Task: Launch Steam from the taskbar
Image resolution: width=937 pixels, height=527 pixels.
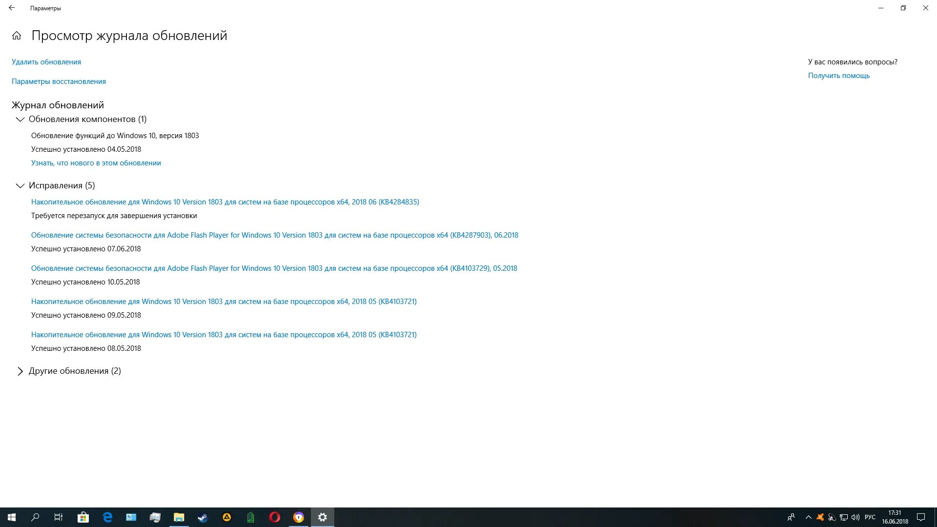Action: (x=203, y=517)
